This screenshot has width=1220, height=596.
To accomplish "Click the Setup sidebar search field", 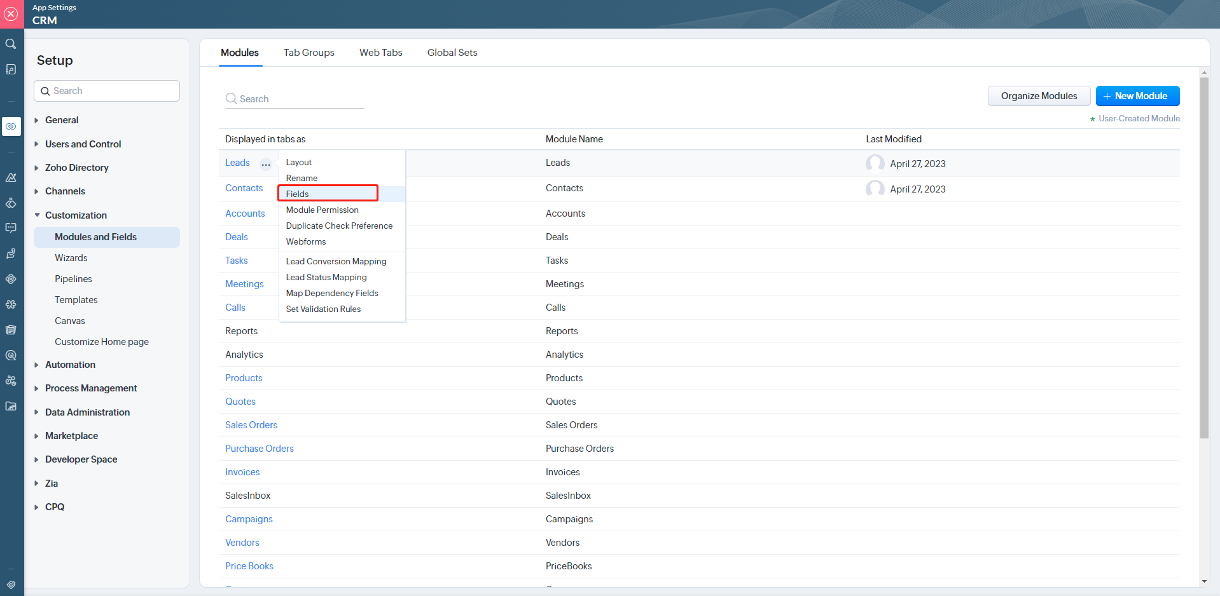I will [x=107, y=91].
